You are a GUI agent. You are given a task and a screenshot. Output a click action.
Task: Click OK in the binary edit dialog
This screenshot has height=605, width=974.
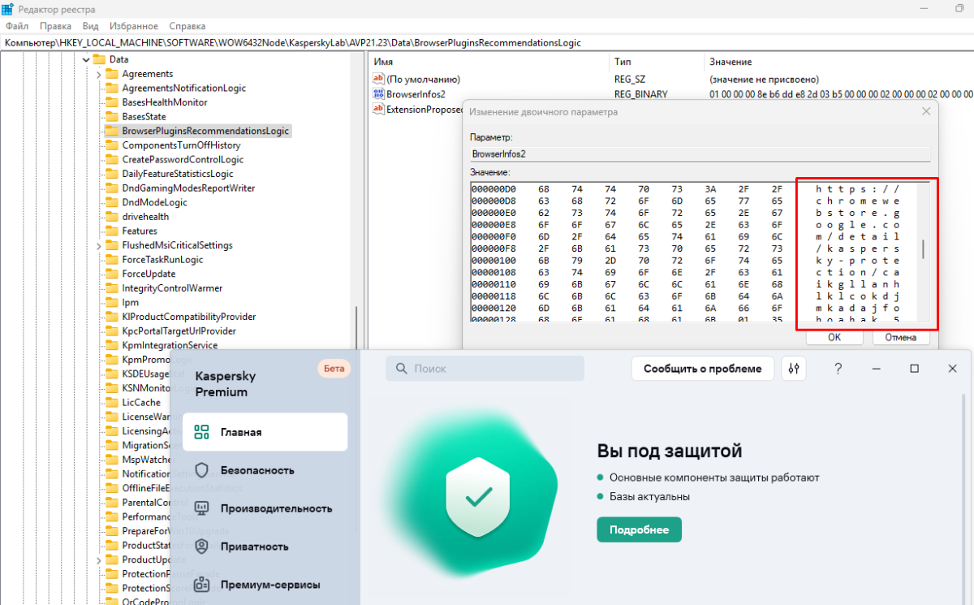click(x=834, y=337)
